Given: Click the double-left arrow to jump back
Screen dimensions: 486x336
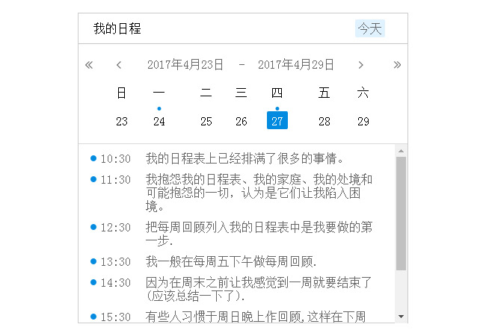Looking at the screenshot, I should (x=89, y=65).
